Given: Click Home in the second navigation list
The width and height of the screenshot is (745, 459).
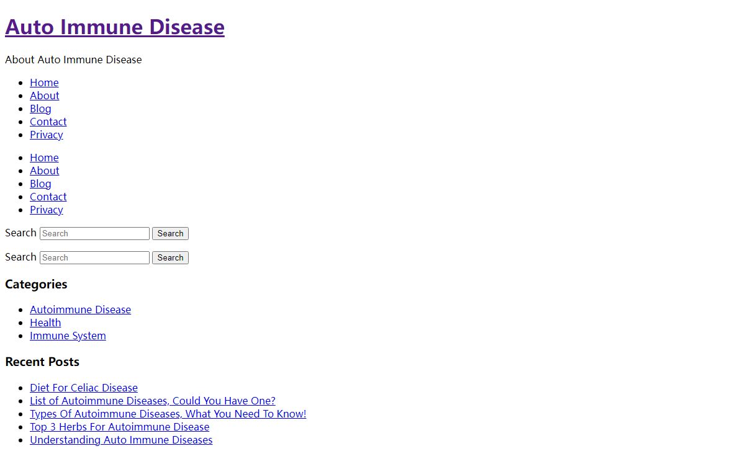Looking at the screenshot, I should [x=44, y=158].
